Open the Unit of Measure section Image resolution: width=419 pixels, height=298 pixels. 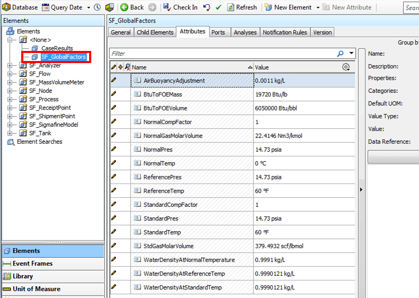click(x=53, y=289)
